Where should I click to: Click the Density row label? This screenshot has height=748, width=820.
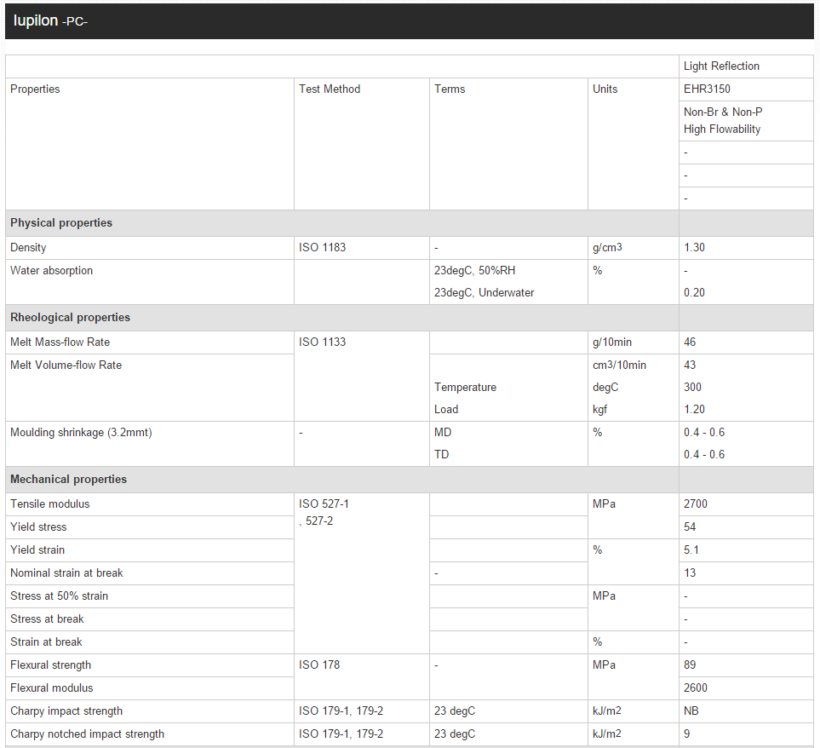tap(28, 247)
